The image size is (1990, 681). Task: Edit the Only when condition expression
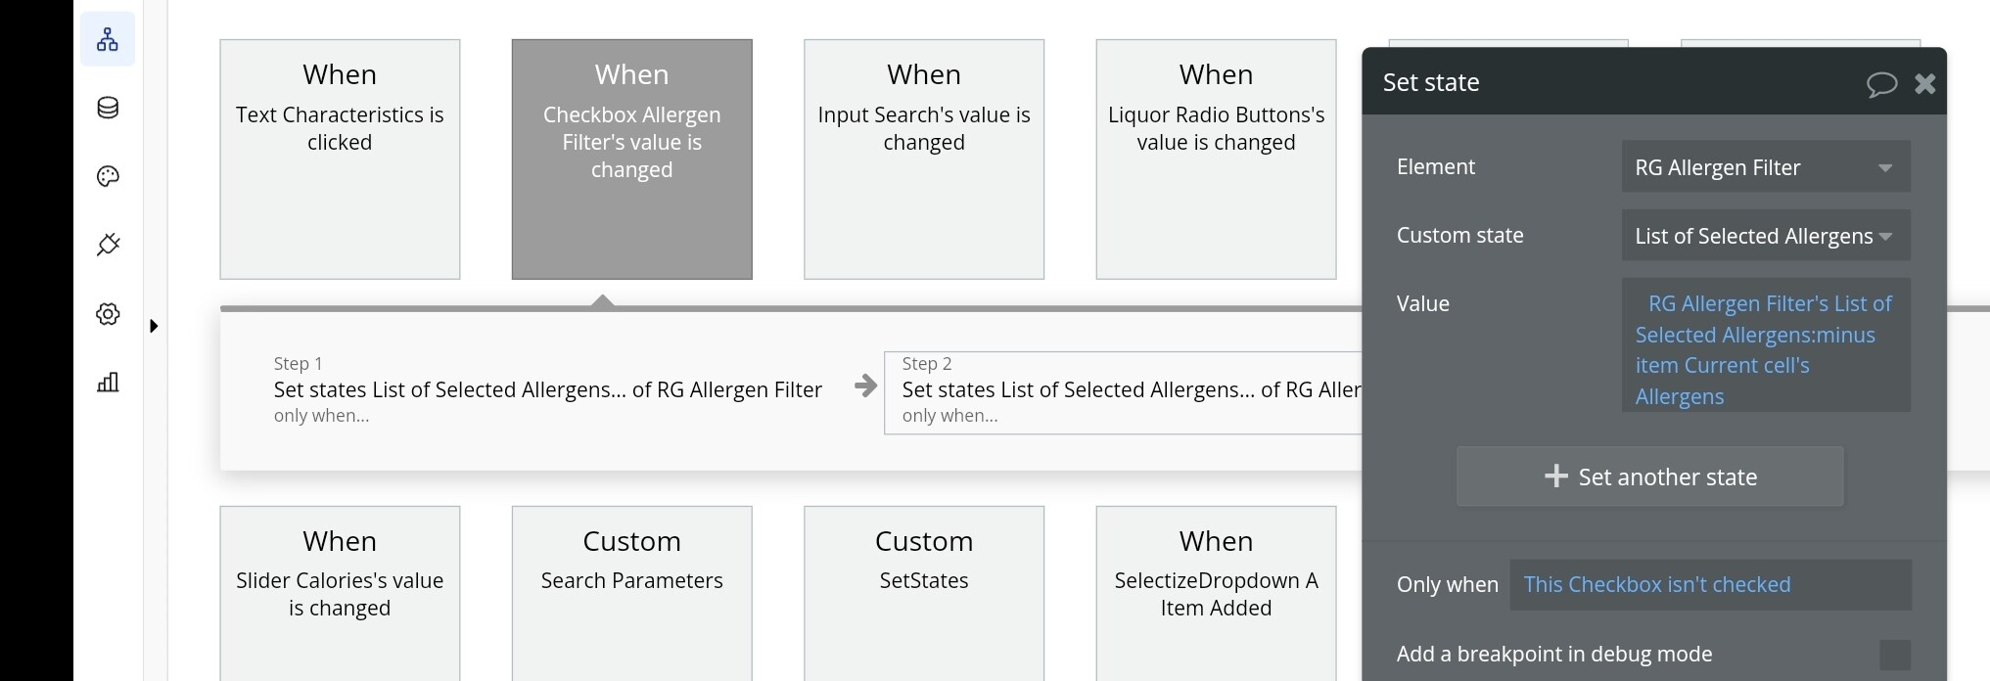pyautogui.click(x=1709, y=584)
